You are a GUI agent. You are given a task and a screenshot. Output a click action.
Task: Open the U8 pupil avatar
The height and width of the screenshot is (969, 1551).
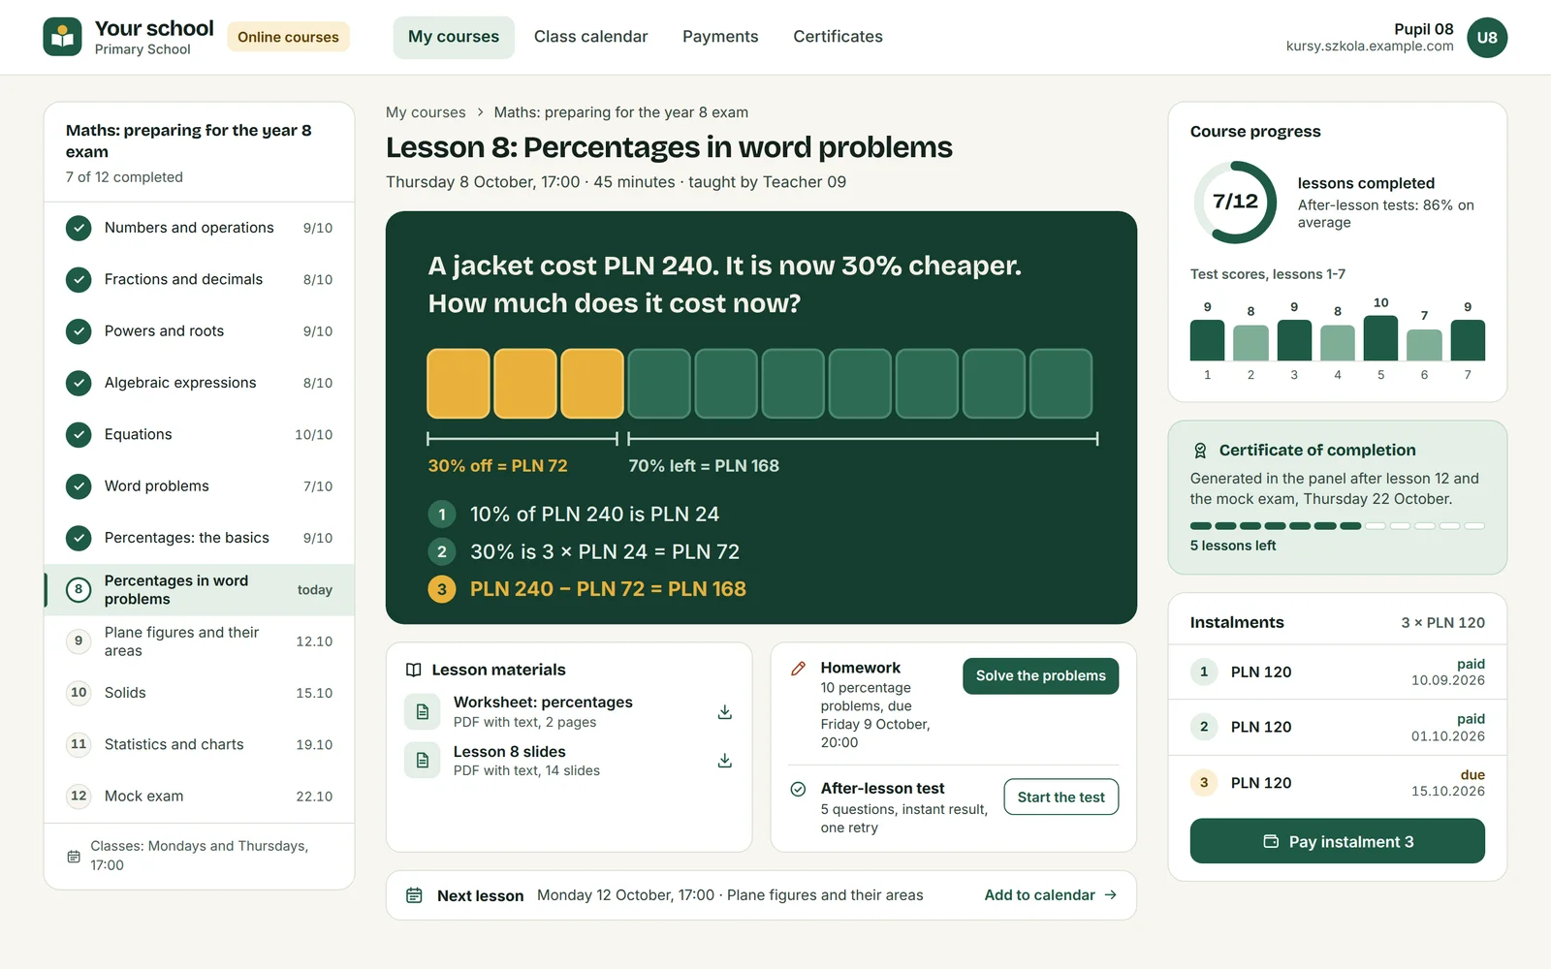tap(1487, 38)
